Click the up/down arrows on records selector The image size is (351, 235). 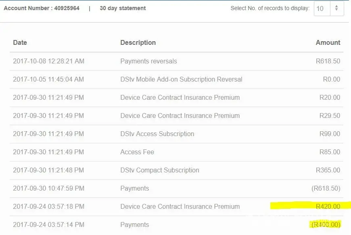pyautogui.click(x=337, y=8)
